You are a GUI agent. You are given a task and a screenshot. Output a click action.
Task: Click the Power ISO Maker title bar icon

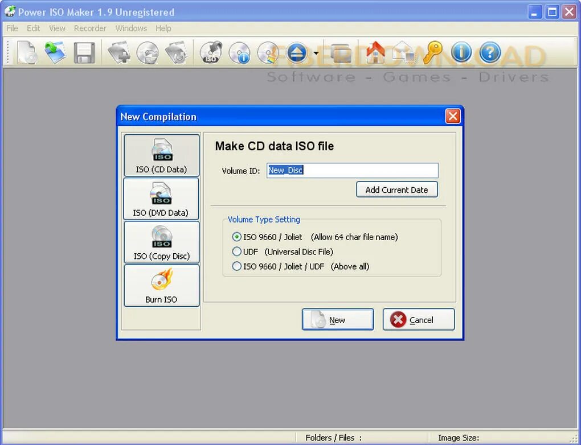click(x=10, y=11)
